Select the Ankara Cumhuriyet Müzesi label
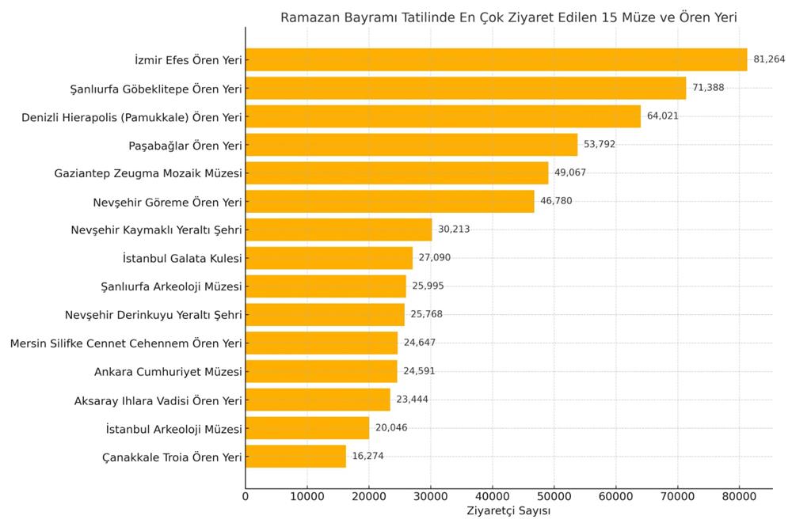 tap(168, 371)
